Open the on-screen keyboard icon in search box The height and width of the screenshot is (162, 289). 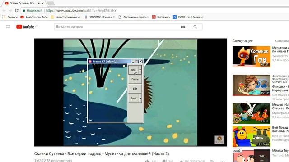pos(183,27)
